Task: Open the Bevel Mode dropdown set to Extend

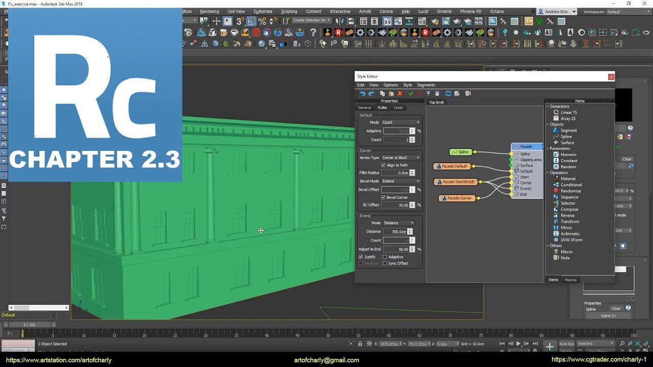Action: 401,181
